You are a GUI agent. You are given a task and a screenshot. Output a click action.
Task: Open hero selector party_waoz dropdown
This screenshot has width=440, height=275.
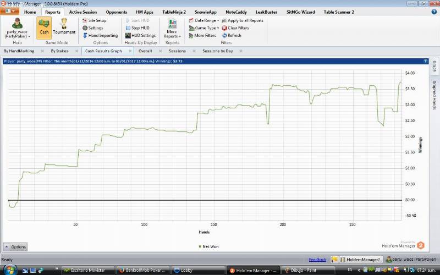click(x=17, y=28)
